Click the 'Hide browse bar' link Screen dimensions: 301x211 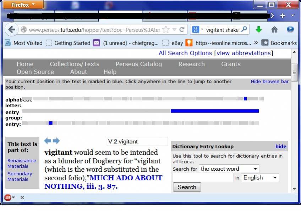click(x=269, y=81)
